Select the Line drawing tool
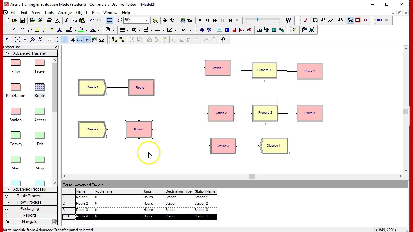Image resolution: width=413 pixels, height=232 pixels. [x=7, y=30]
